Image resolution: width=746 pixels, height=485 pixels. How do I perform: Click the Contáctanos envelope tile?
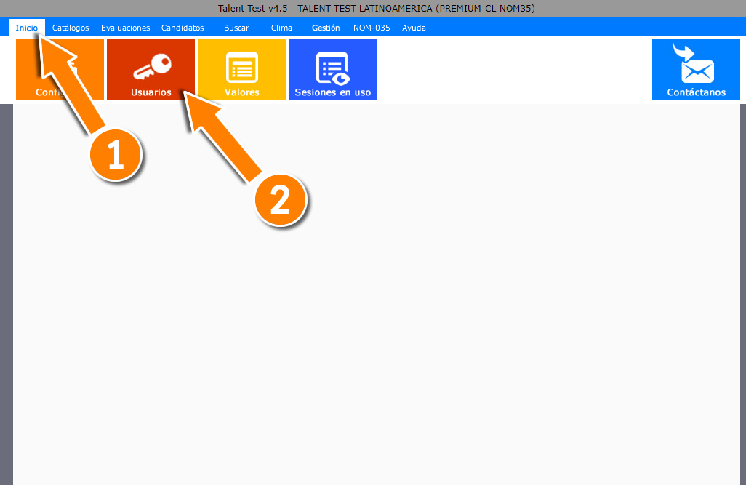(x=696, y=70)
